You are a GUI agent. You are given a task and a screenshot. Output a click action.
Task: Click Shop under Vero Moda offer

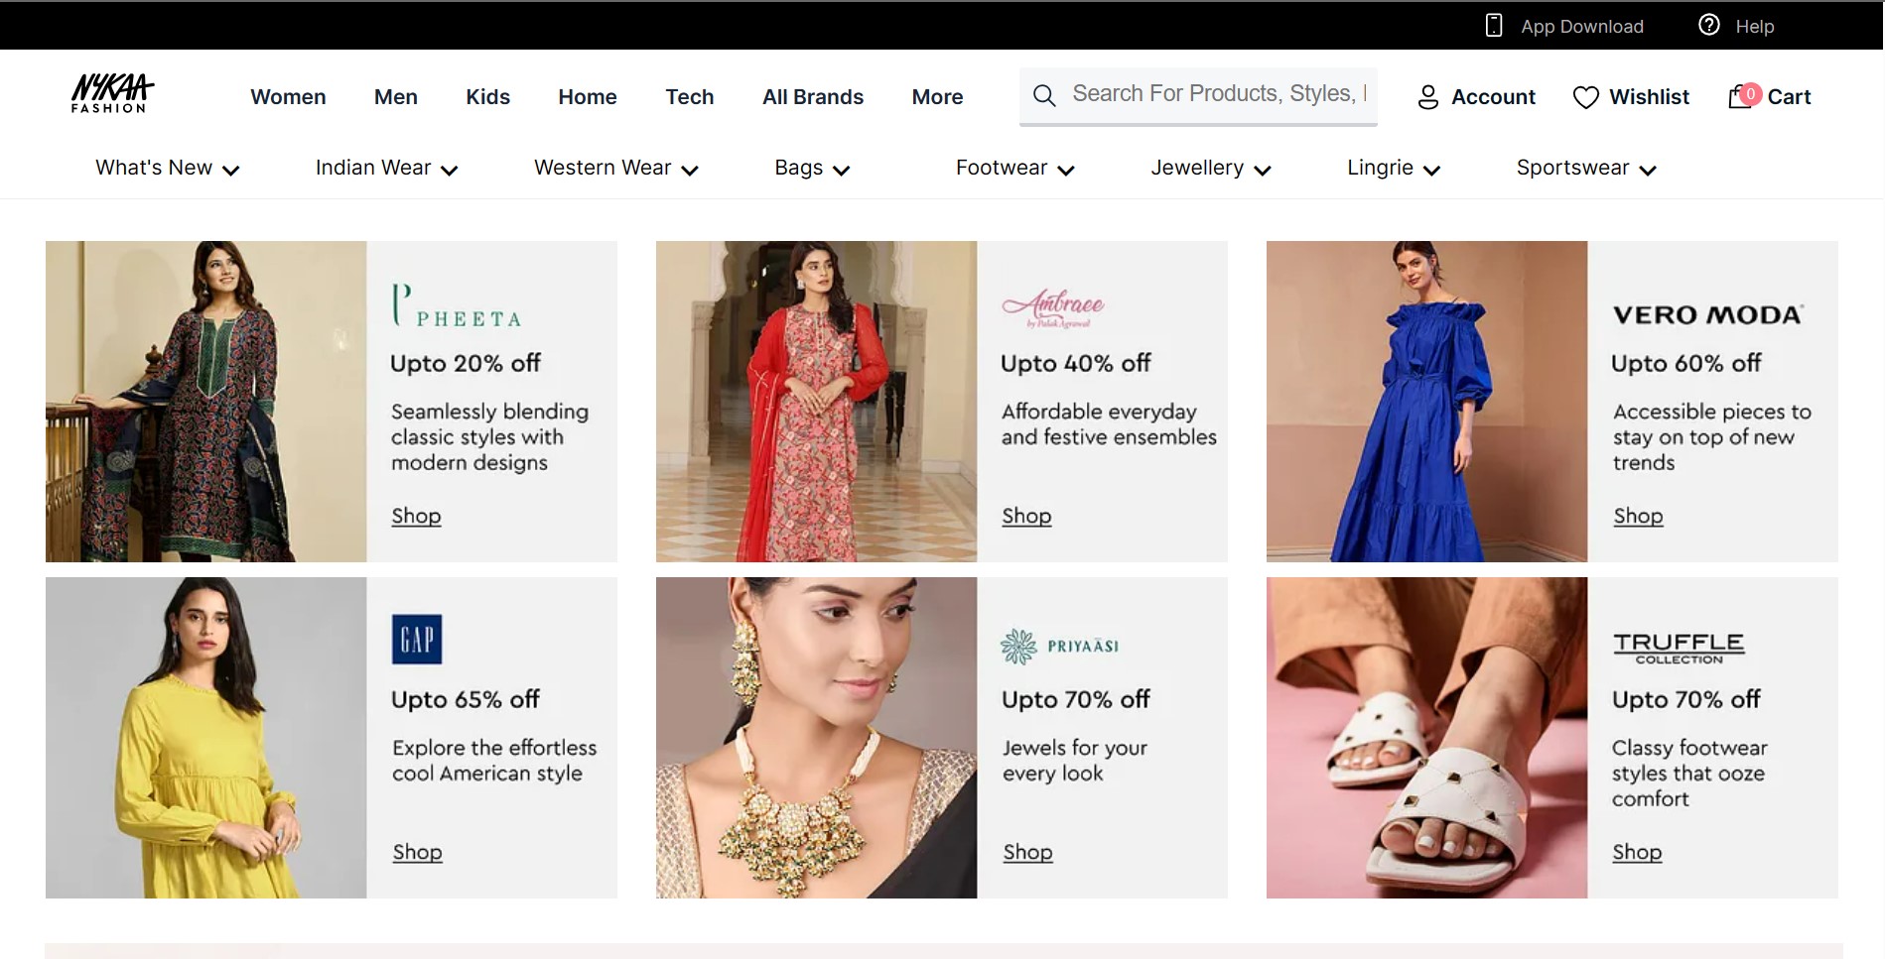(1637, 515)
